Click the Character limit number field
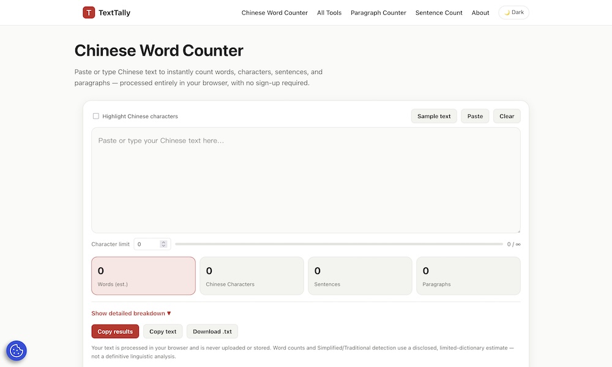612x367 pixels. pyautogui.click(x=152, y=244)
